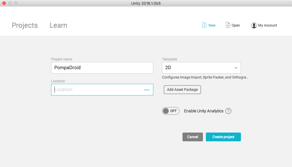
Task: Close the Unity window with red button
Action: point(4,3)
